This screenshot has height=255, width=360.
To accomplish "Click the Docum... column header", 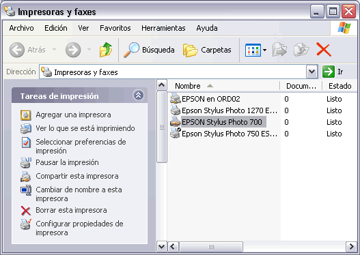I will pos(301,86).
